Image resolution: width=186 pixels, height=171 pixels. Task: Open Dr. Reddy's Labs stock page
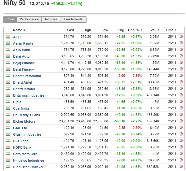[26, 115]
